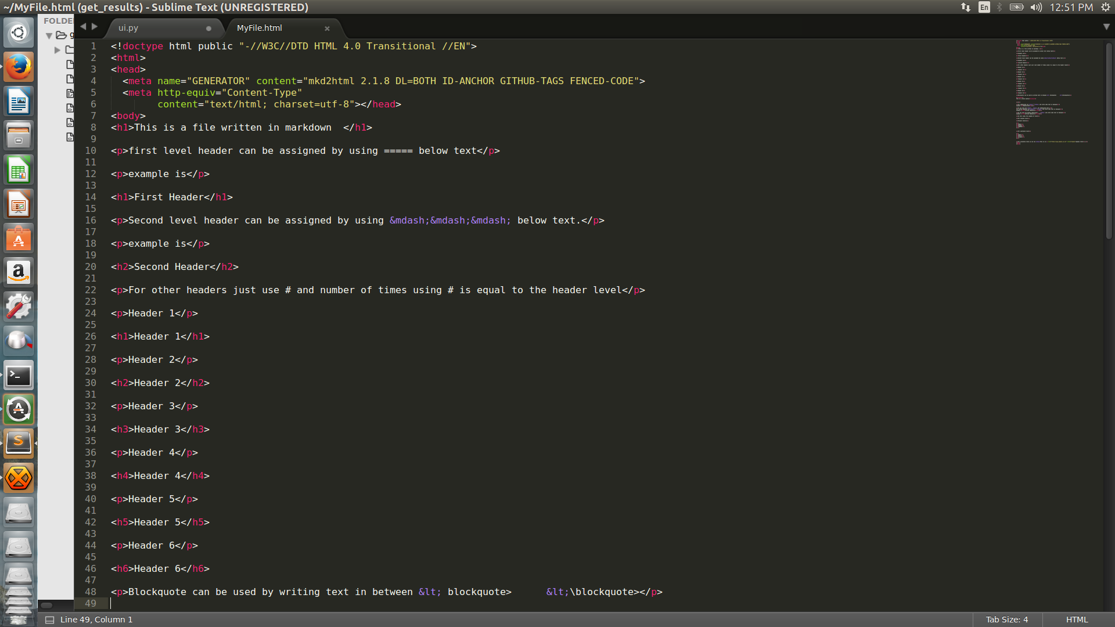Change the HTML syntax selector
Viewport: 1115px width, 627px height.
point(1077,619)
